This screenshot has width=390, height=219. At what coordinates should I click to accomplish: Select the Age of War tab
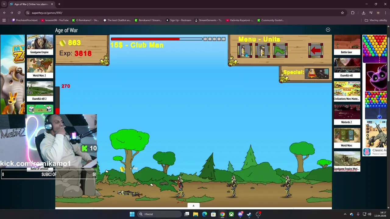pyautogui.click(x=31, y=4)
